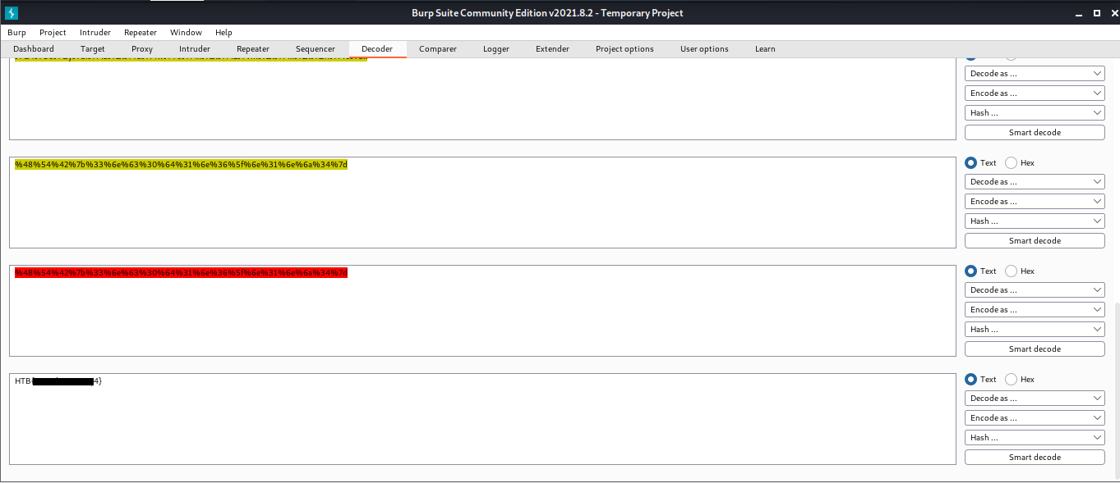Switch to the Extender tab
The image size is (1120, 483).
[552, 49]
